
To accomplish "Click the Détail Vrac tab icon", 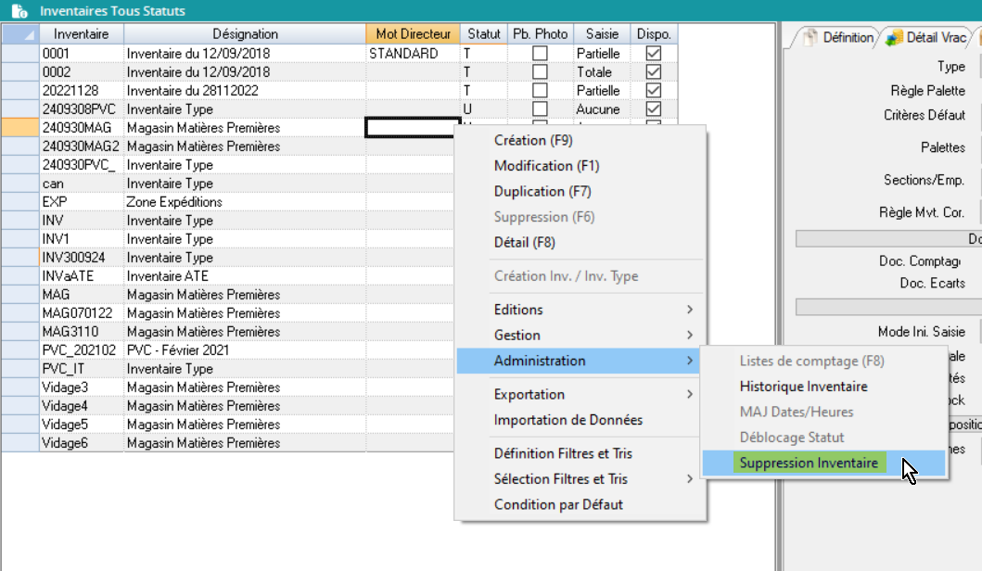I will click(894, 37).
